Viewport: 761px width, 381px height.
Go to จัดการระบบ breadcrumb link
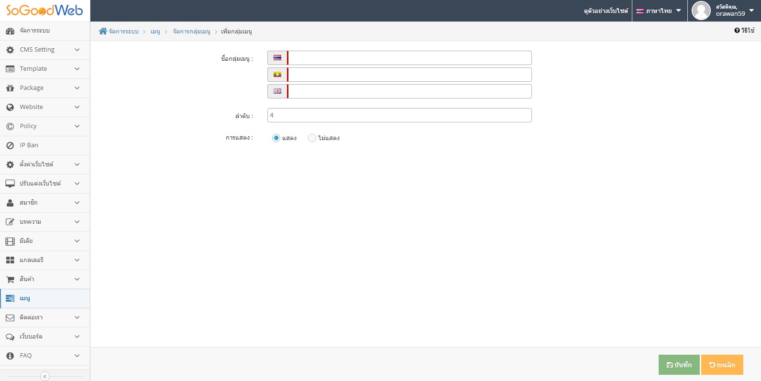tap(123, 32)
